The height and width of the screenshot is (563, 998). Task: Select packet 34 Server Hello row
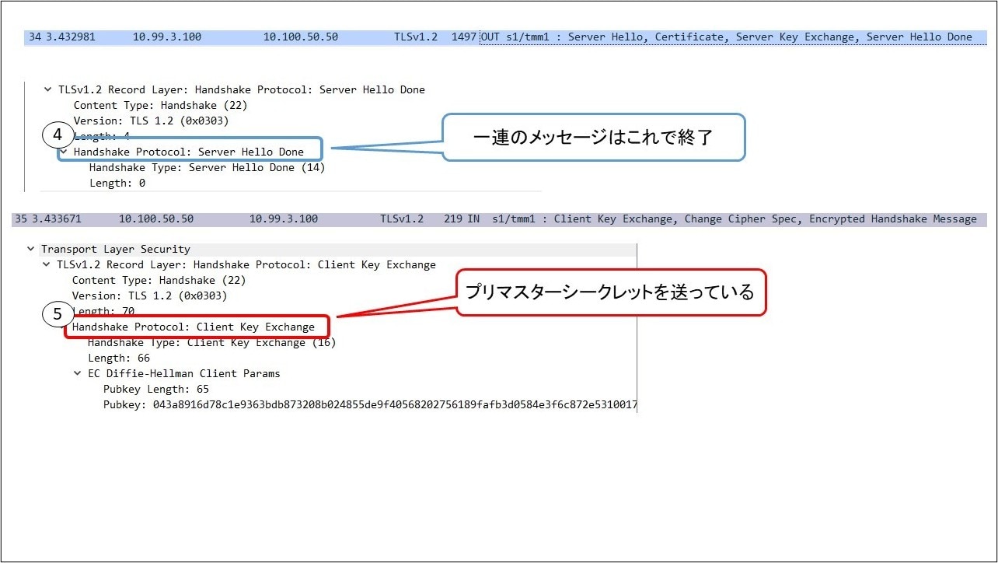(x=497, y=37)
